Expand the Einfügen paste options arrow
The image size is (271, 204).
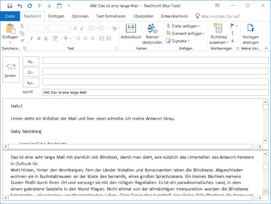[10, 42]
